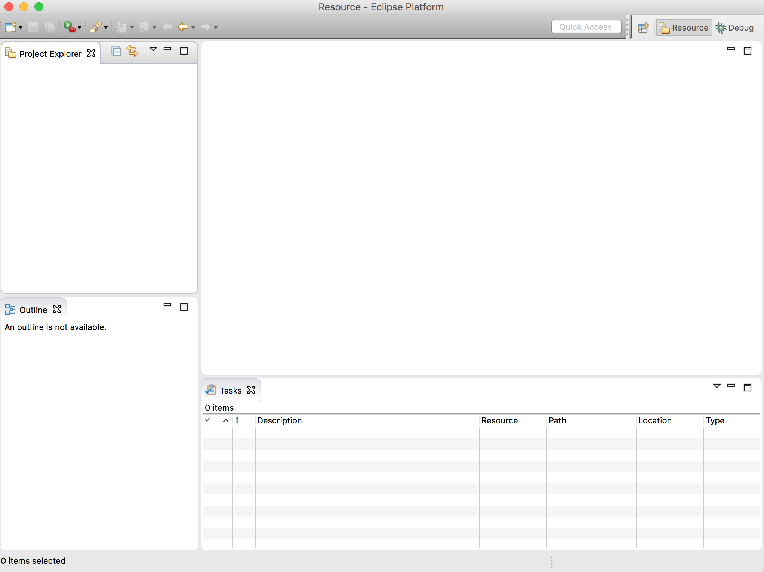764x572 pixels.
Task: Open the New wizard dropdown arrow
Action: (21, 28)
